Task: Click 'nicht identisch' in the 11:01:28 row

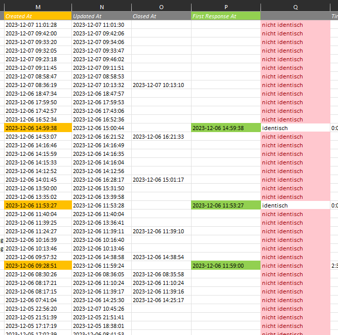Action: [x=282, y=25]
